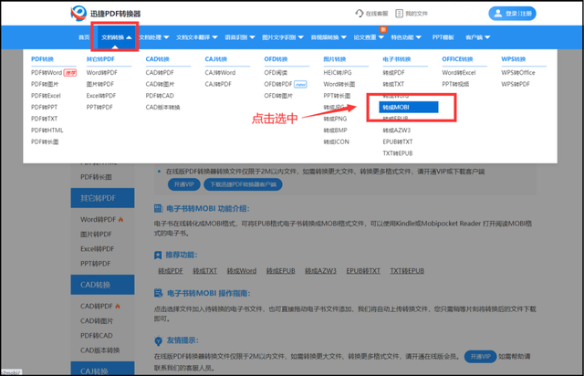584x376 pixels.
Task: Click the flame icon next to sidebar CAD转PDF
Action: click(118, 306)
